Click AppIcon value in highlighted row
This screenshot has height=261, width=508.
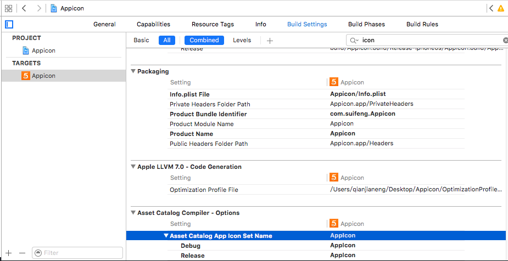point(343,235)
